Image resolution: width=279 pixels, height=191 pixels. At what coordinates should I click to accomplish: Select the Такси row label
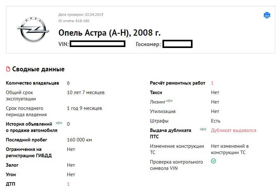point(156,93)
